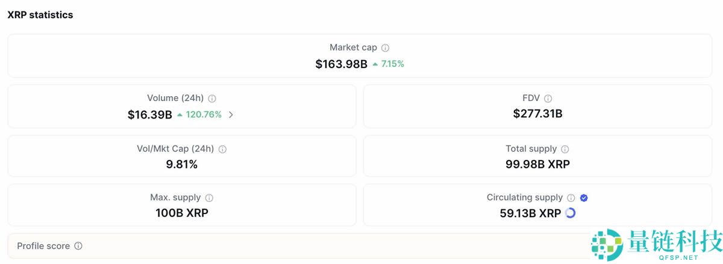Open the FDV info tooltip icon
This screenshot has height=264, width=723.
pos(548,98)
